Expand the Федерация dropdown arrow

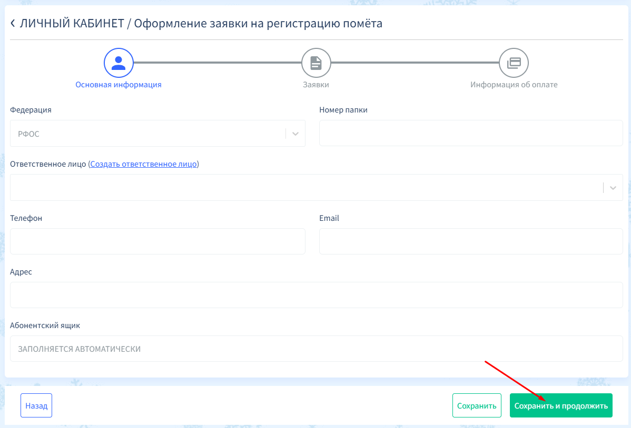pyautogui.click(x=295, y=134)
